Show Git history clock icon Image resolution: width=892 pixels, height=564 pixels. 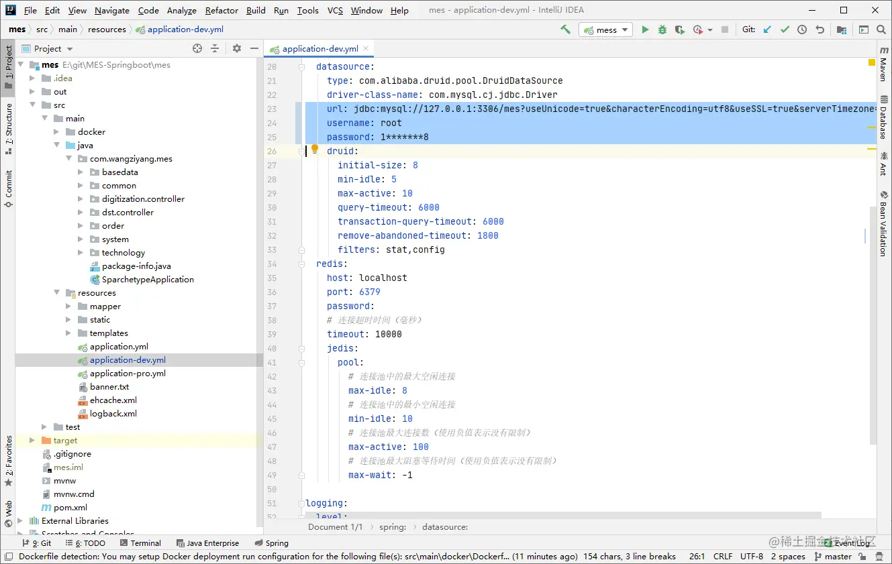[802, 30]
